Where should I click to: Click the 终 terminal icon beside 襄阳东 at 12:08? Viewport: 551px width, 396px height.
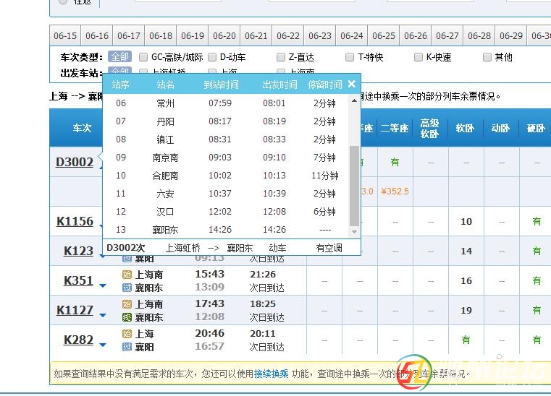(x=127, y=317)
